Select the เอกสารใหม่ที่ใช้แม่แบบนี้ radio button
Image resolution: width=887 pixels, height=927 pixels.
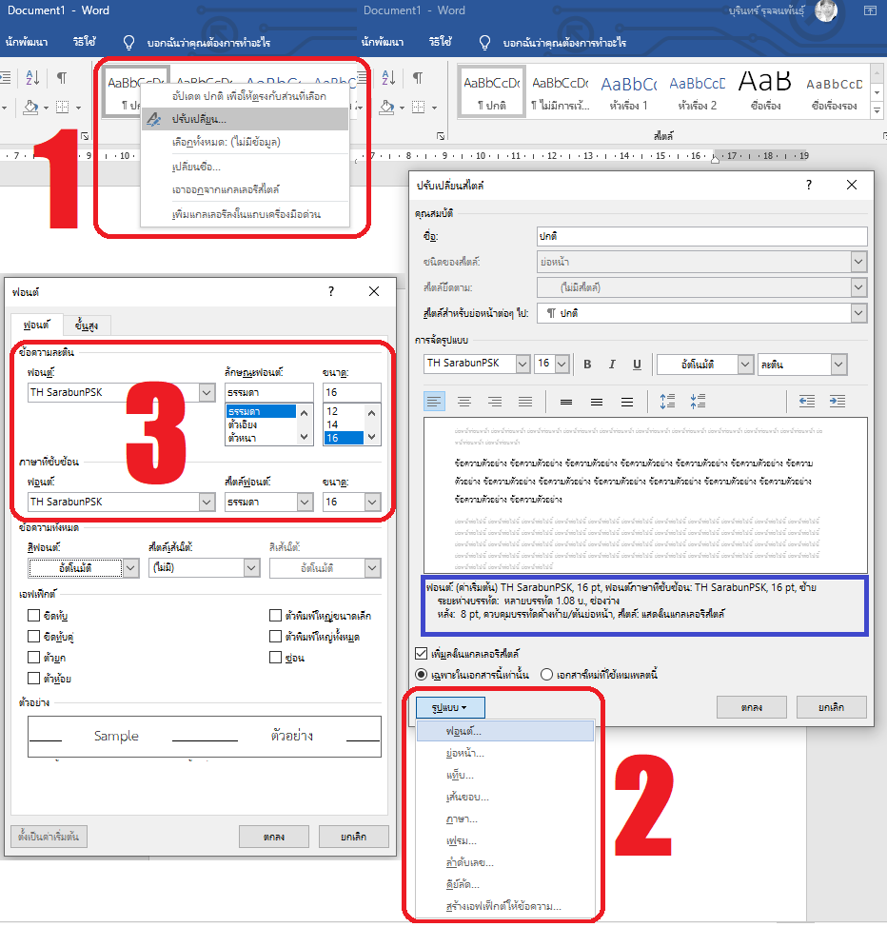pyautogui.click(x=547, y=675)
